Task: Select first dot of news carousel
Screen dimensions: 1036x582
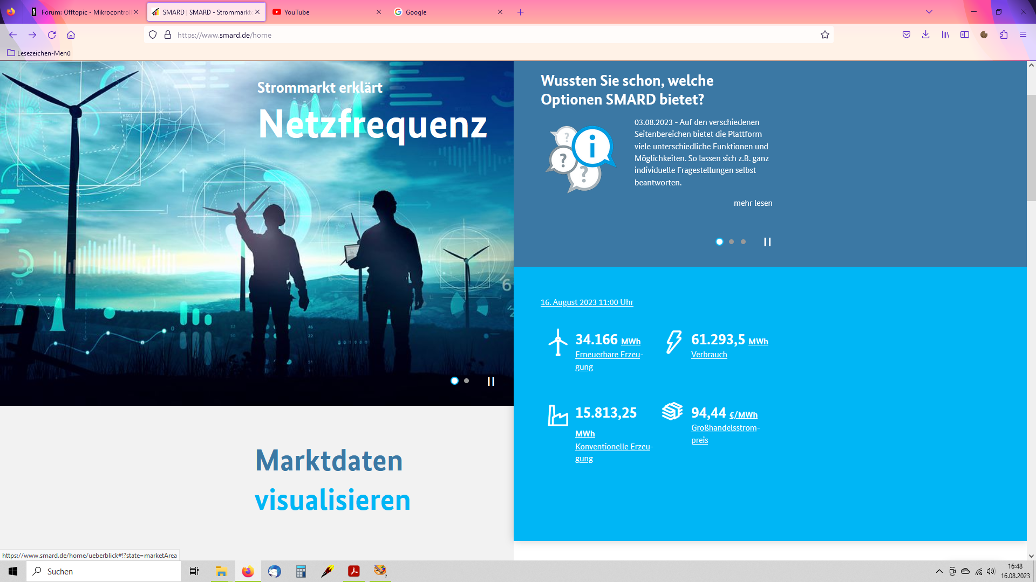Action: 719,242
